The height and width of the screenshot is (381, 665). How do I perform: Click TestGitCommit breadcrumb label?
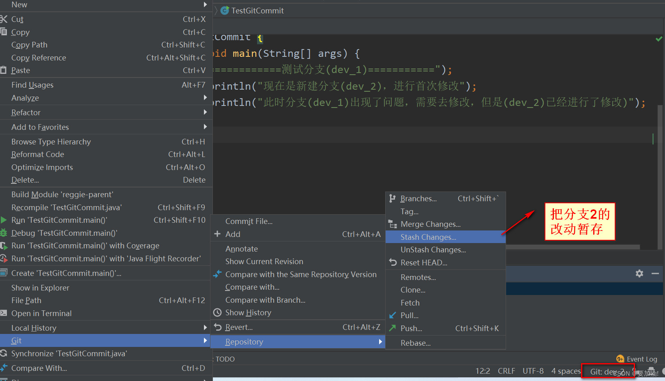pos(257,11)
